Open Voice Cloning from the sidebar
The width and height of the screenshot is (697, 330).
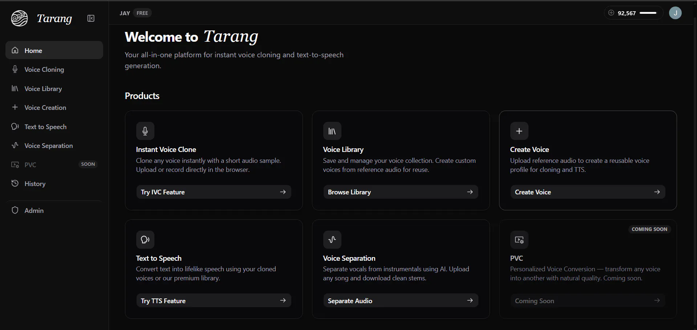pos(54,69)
